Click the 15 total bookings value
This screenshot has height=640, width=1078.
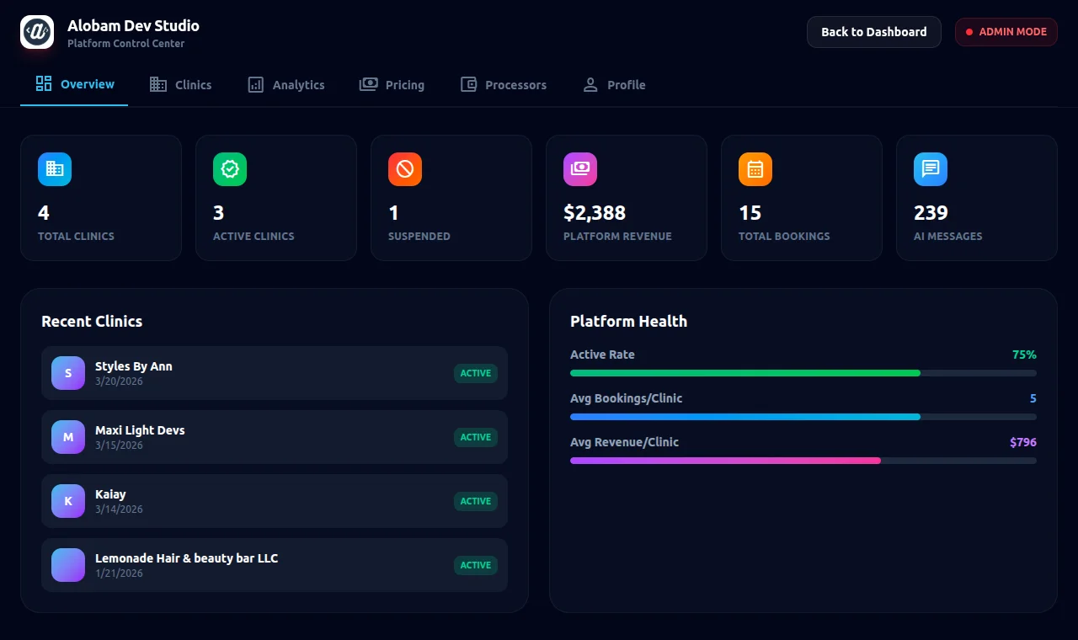750,213
